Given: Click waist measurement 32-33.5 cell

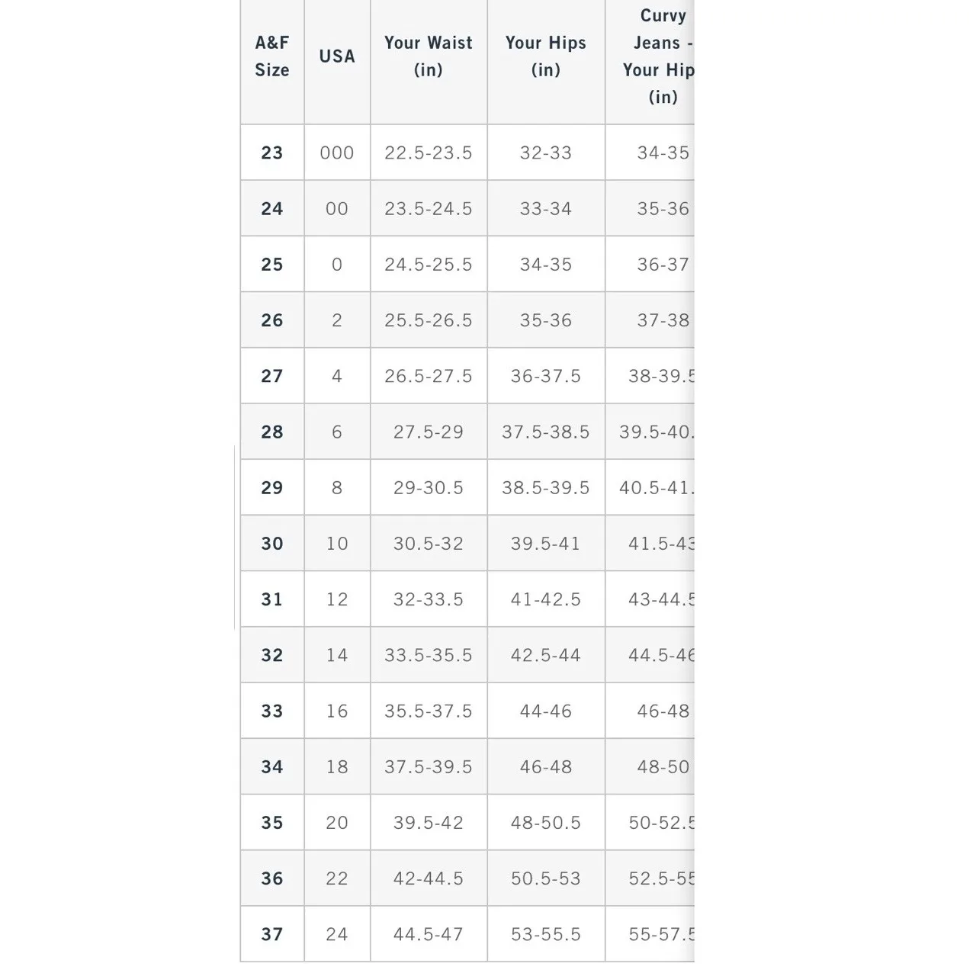Looking at the screenshot, I should point(429,599).
